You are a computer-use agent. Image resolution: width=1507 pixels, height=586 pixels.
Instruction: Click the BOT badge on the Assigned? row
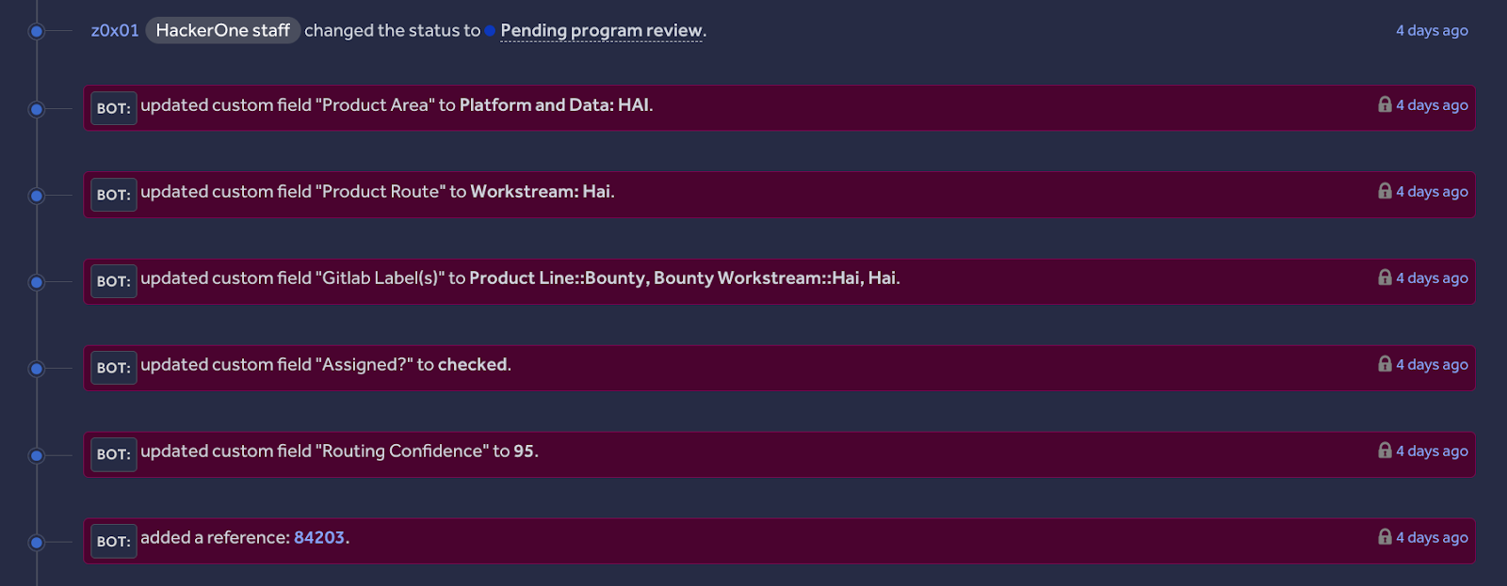pos(114,368)
